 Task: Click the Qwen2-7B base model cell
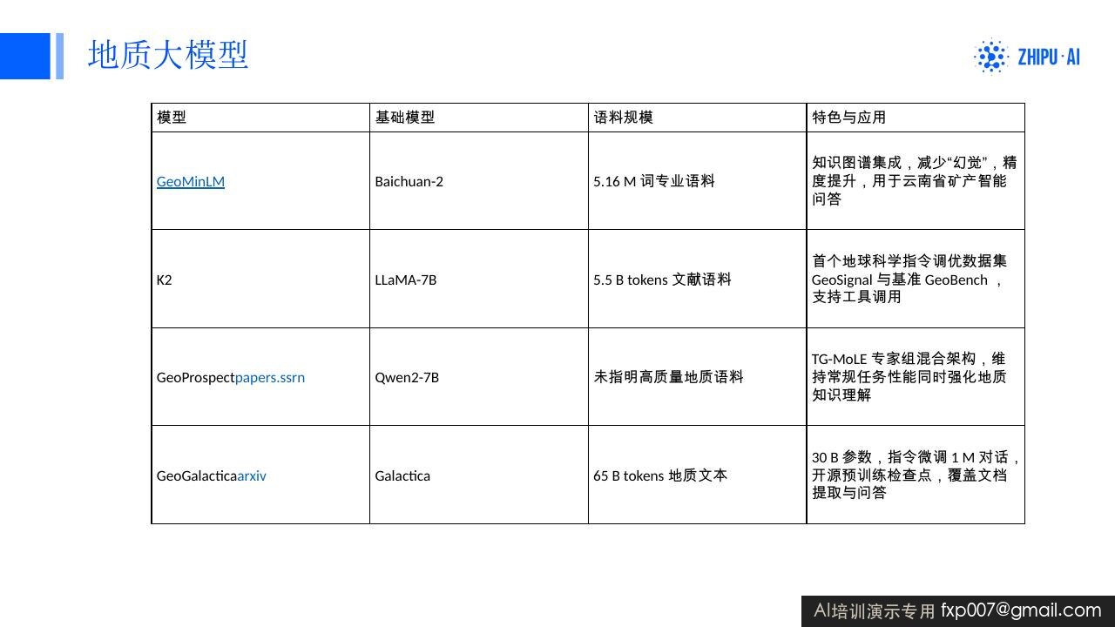[x=479, y=377]
